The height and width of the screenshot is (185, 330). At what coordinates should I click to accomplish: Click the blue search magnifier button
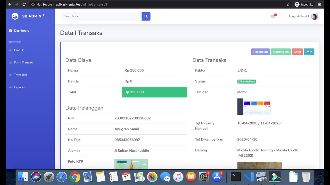(146, 16)
